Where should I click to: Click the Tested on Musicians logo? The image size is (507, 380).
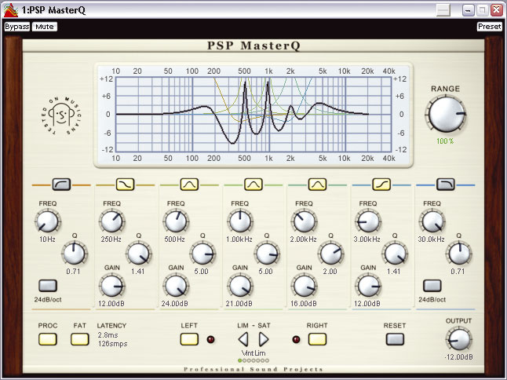click(x=61, y=115)
